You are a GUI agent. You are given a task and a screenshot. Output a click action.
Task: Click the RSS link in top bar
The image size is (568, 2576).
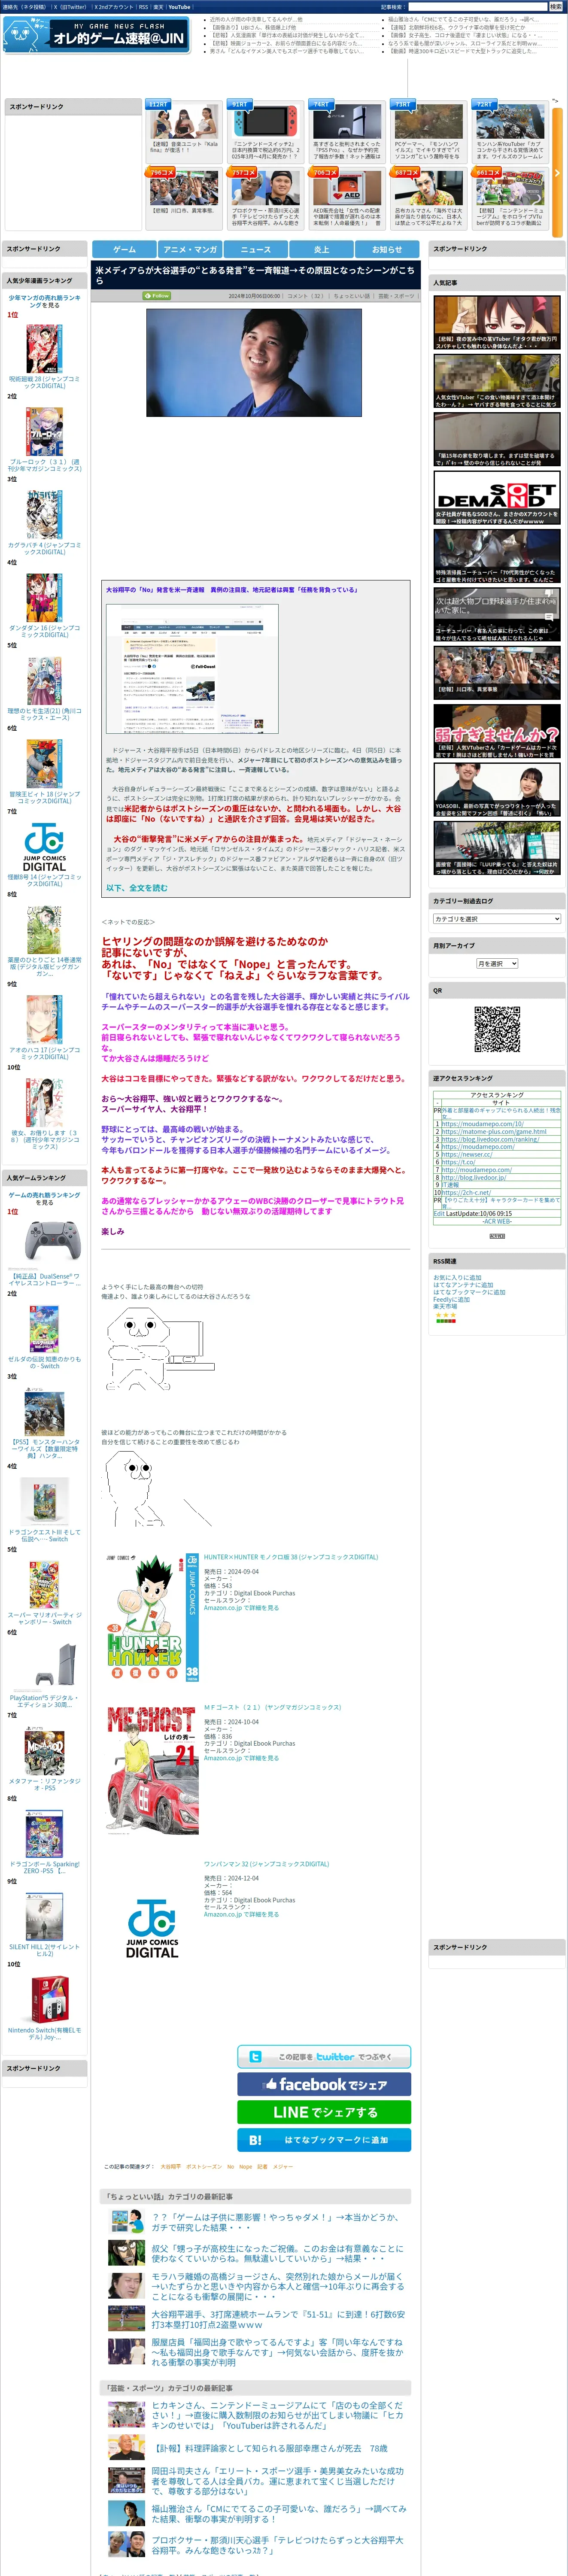coord(142,7)
